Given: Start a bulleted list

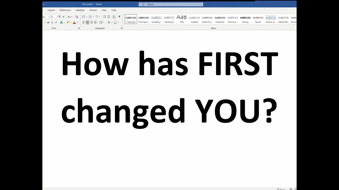Looking at the screenshot, I should [x=83, y=17].
